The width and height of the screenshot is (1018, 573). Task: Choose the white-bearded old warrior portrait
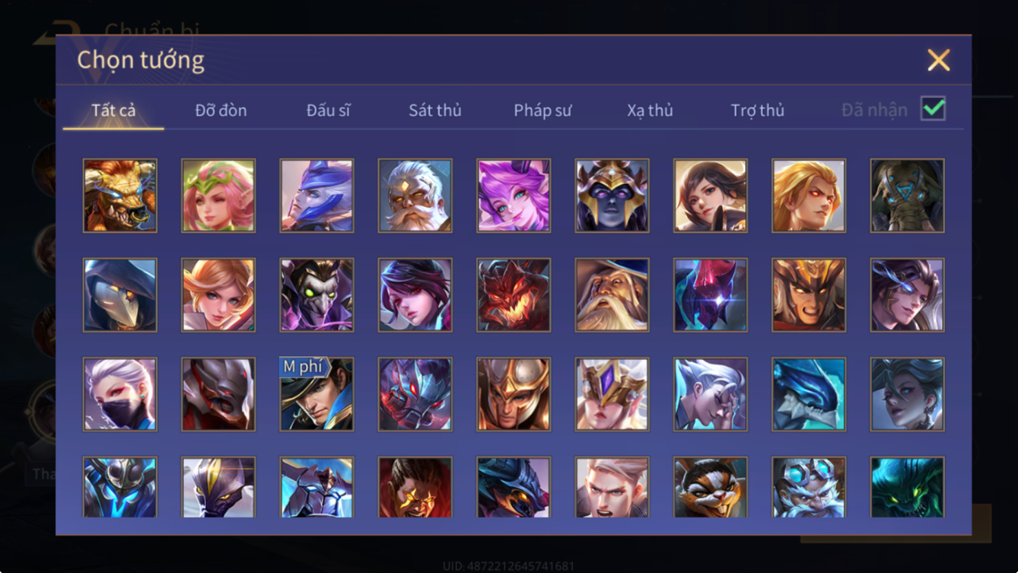[x=415, y=196]
